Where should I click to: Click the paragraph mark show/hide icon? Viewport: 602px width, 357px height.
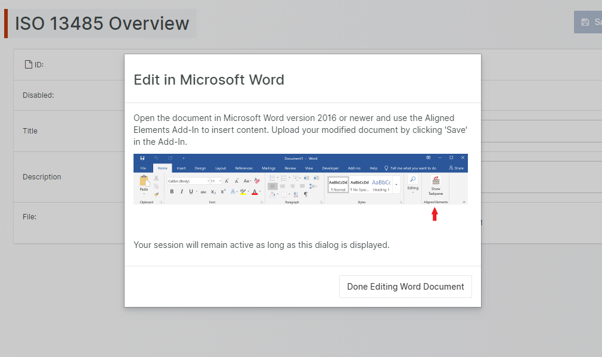[x=306, y=194]
